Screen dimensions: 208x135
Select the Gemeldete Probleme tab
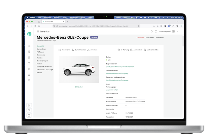44,67
